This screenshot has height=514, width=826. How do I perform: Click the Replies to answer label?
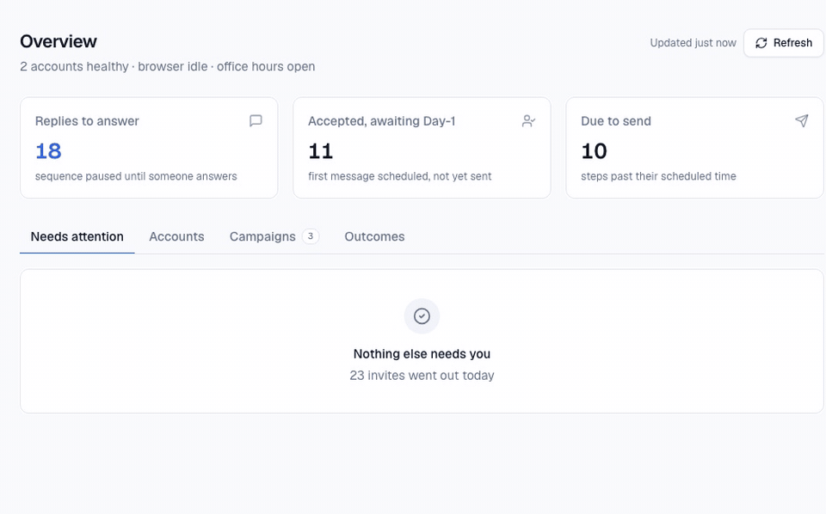coord(87,121)
